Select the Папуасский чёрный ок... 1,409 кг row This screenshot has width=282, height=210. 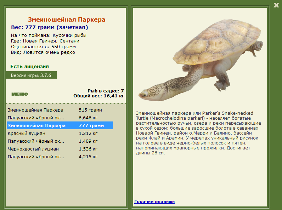point(60,141)
